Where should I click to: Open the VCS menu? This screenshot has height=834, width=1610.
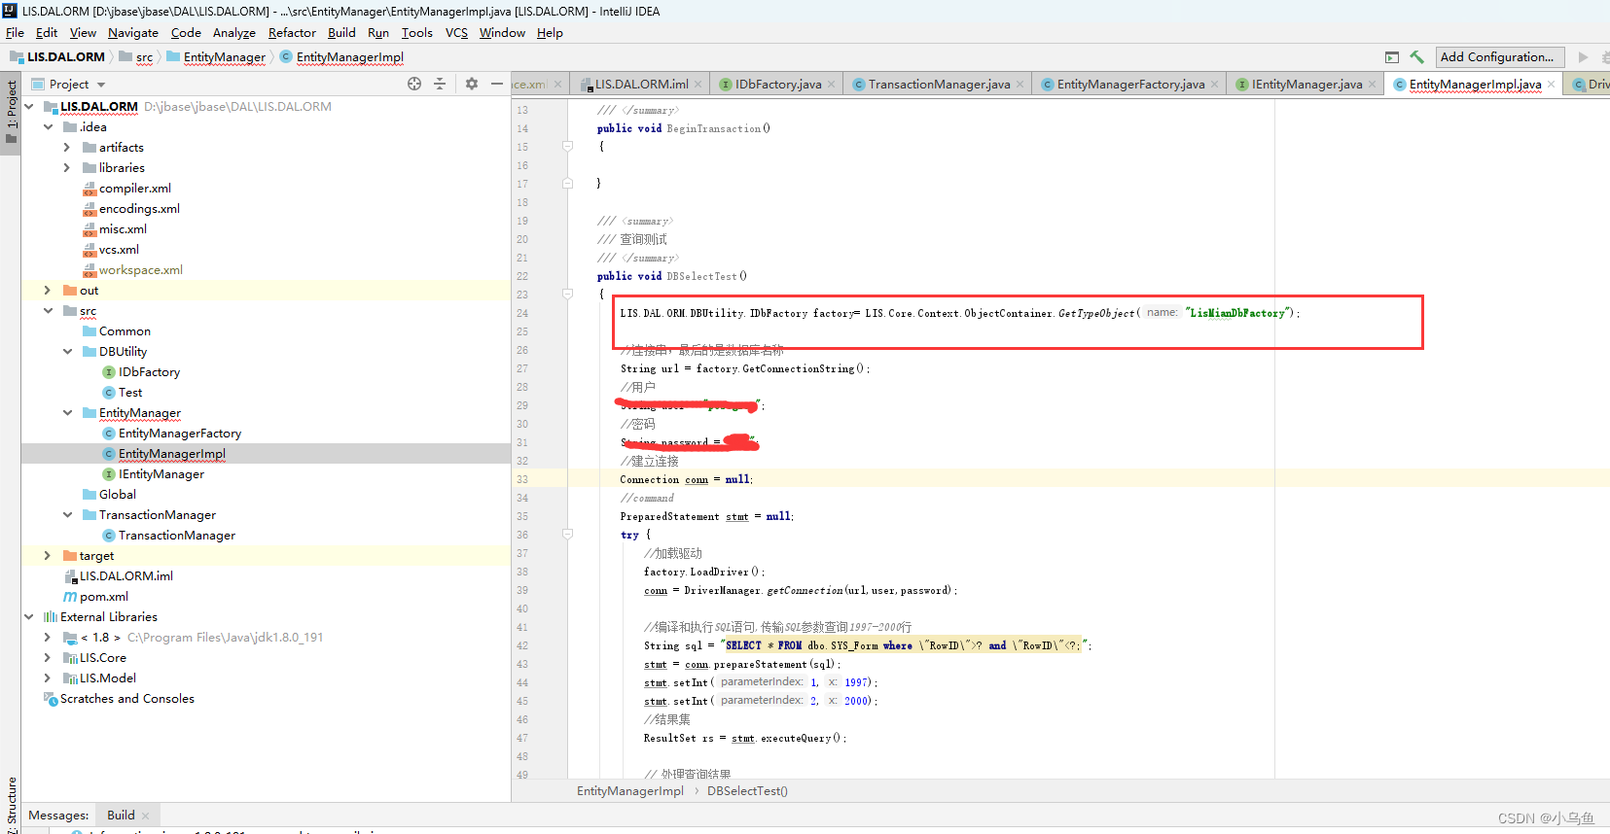tap(456, 33)
